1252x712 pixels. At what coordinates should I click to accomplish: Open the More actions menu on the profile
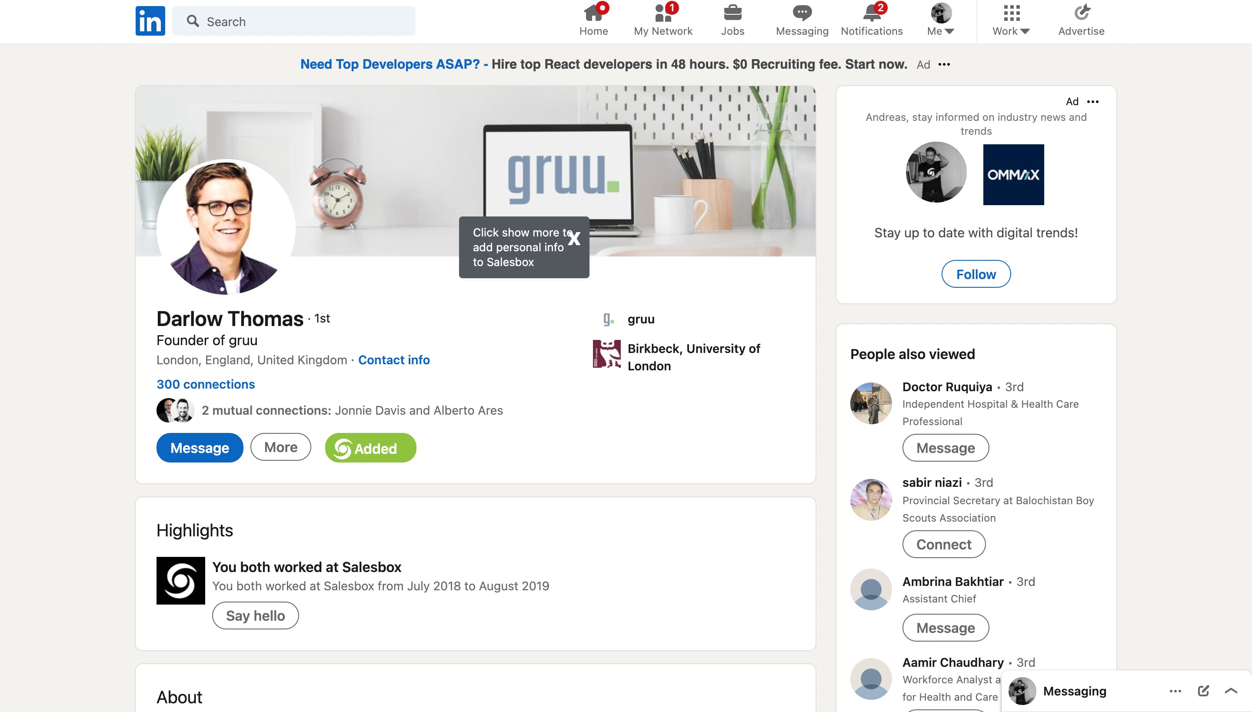click(281, 447)
